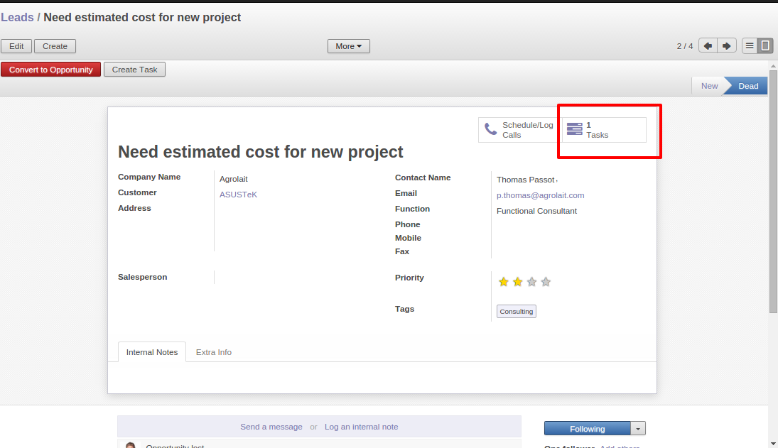Select the Dead stage
Viewport: 778px width, 448px height.
(x=747, y=86)
